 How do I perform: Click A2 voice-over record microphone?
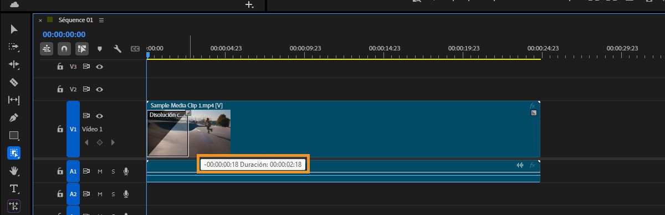tap(126, 194)
